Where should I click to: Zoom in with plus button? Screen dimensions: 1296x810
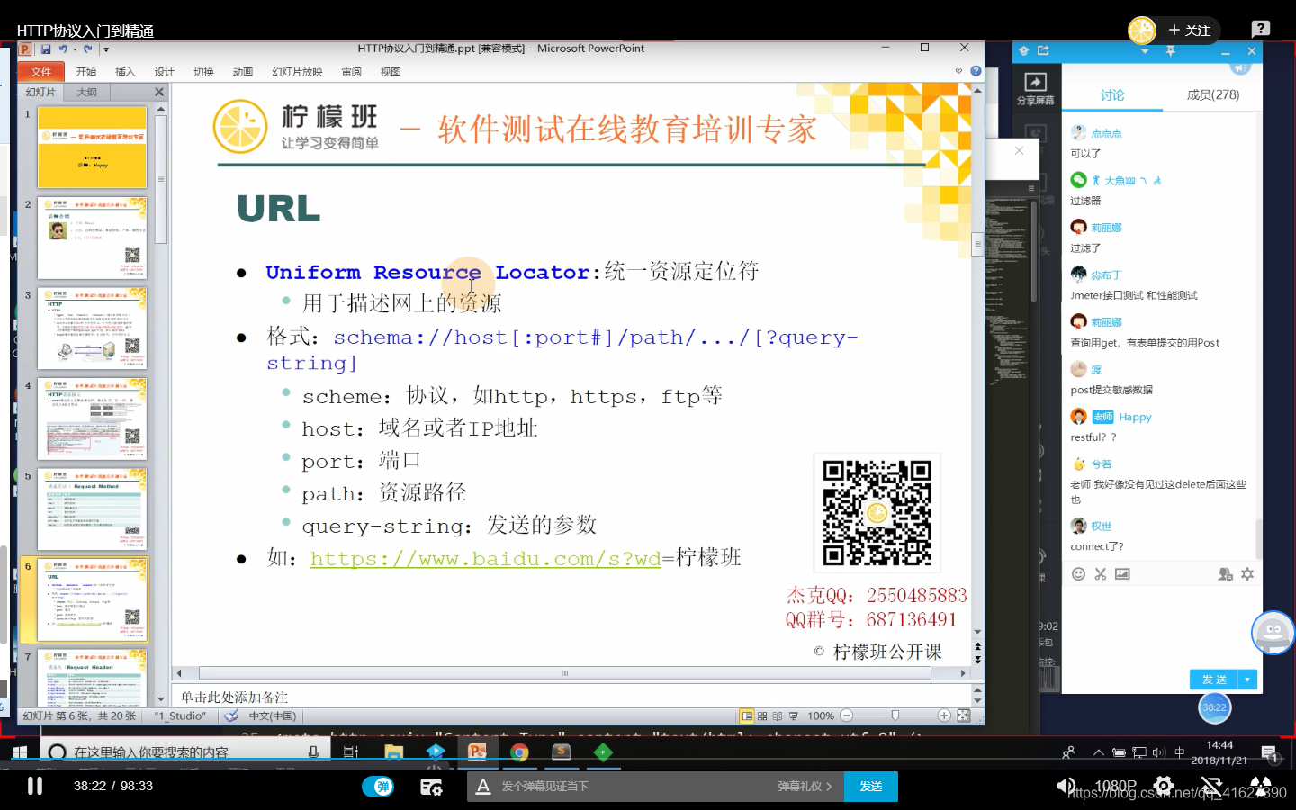[x=944, y=715]
